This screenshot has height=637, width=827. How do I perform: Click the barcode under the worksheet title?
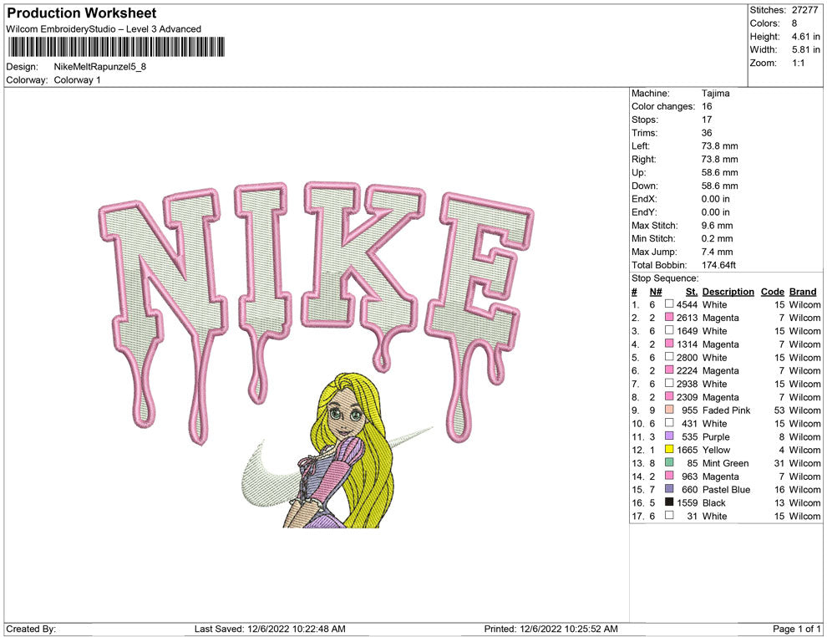point(116,47)
